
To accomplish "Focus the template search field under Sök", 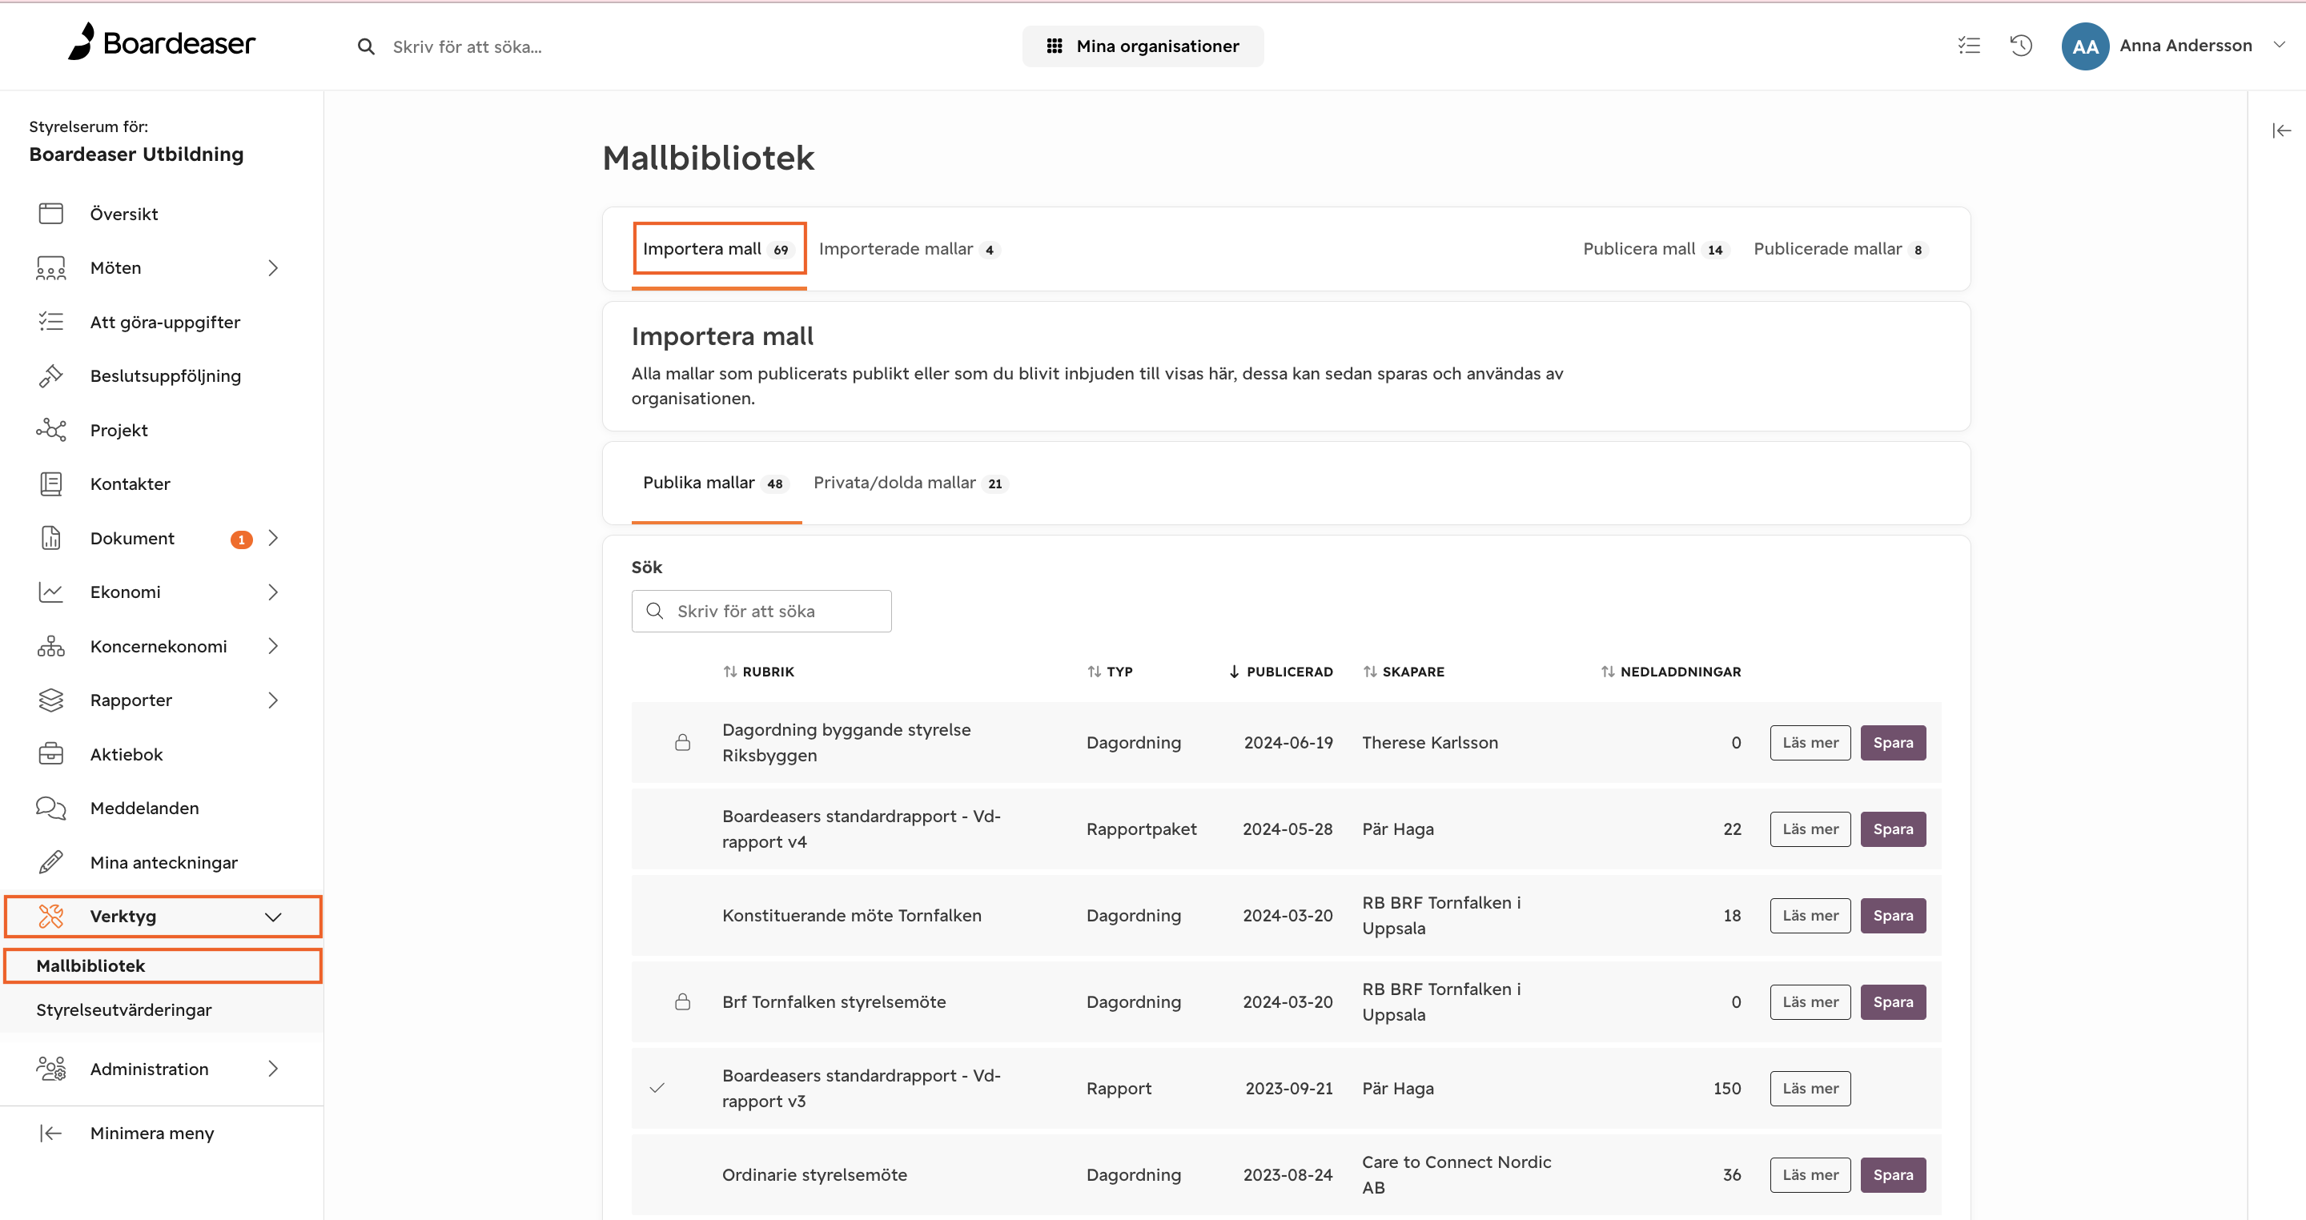I will (x=761, y=611).
